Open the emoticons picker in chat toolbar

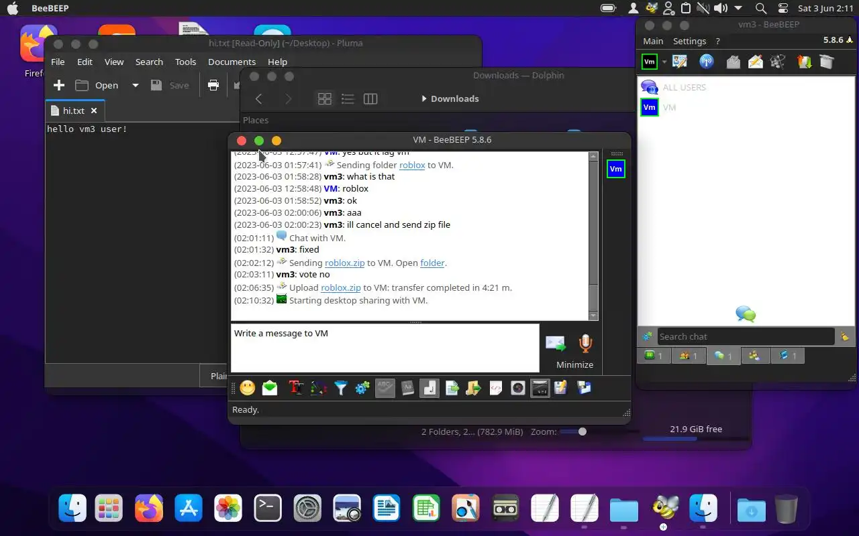point(248,388)
